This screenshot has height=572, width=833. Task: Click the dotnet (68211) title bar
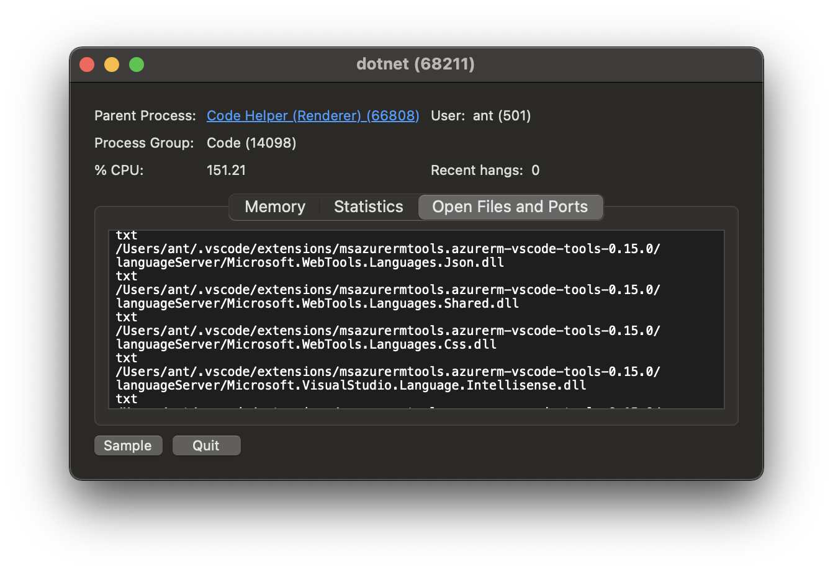coord(416,64)
